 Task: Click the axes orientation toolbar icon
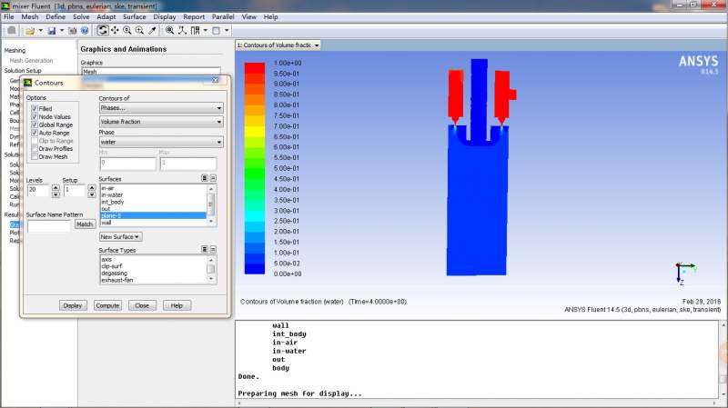coord(183,31)
